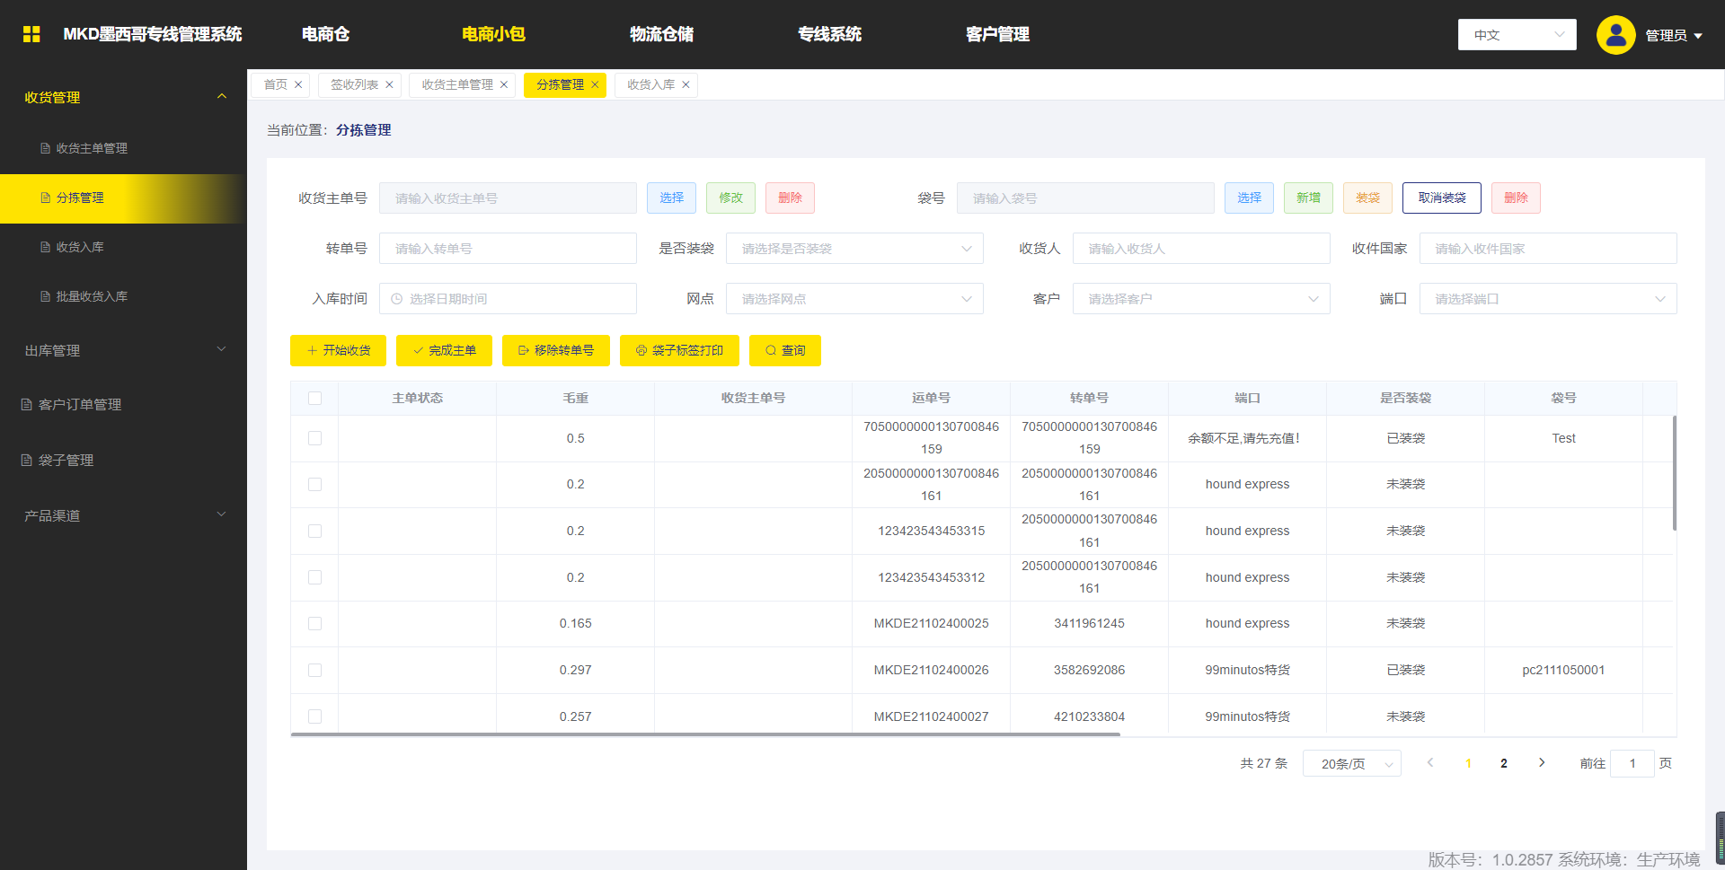Close the 收货入库 tab

(686, 85)
